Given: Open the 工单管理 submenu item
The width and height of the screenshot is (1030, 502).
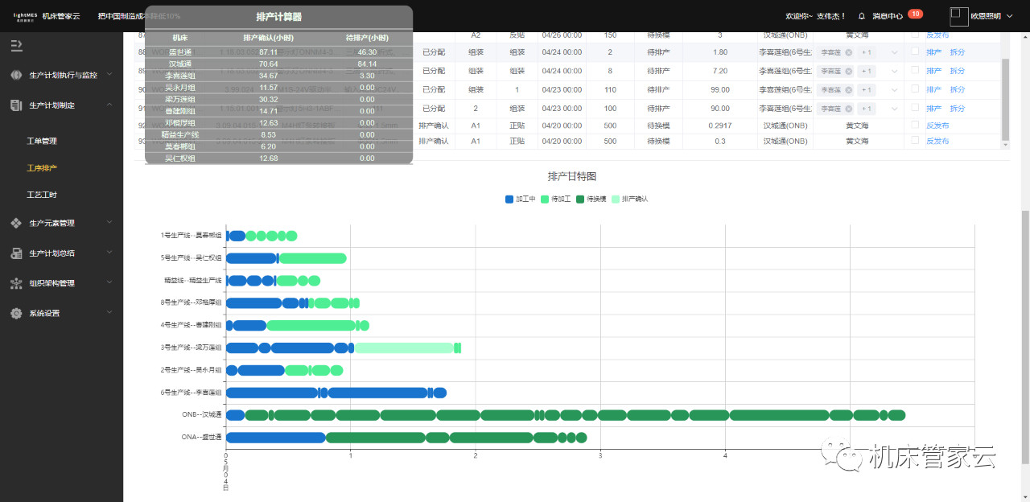Looking at the screenshot, I should (x=42, y=142).
